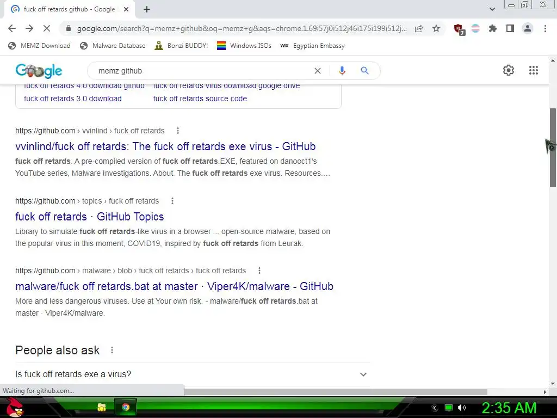Toggle the browser side panel icon
This screenshot has width=557, height=418.
pos(510,28)
